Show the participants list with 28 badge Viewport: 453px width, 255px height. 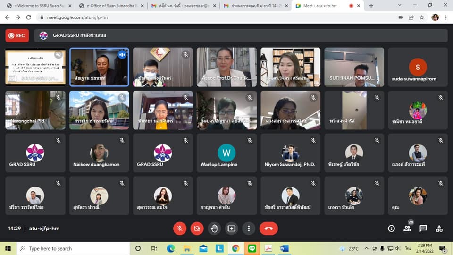click(x=407, y=229)
